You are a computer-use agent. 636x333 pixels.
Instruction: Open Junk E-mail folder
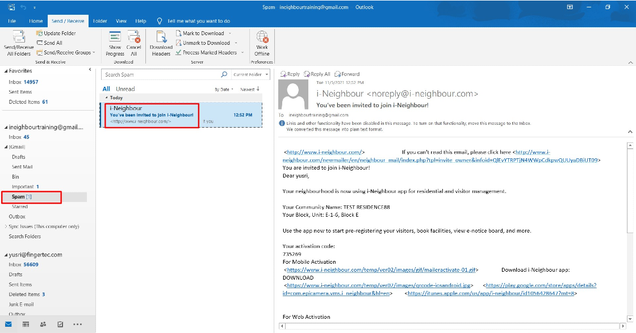[x=21, y=304]
